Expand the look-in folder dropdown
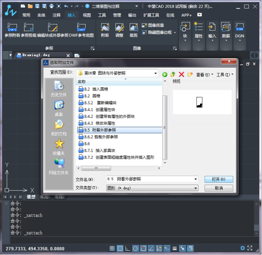Viewport: 262px width, 255px height. click(x=156, y=73)
